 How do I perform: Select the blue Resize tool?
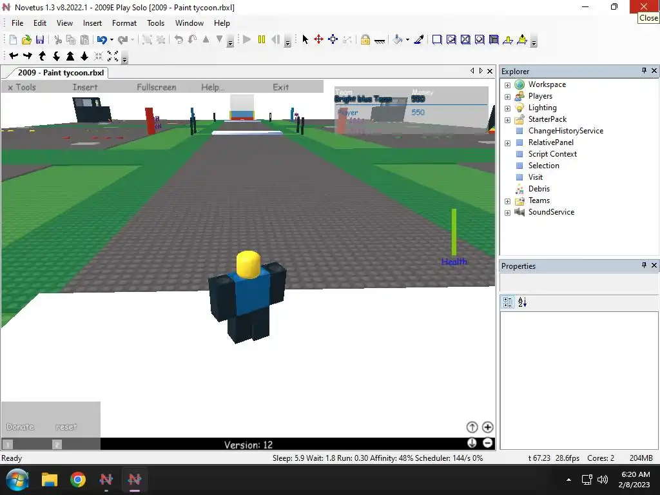pos(333,39)
